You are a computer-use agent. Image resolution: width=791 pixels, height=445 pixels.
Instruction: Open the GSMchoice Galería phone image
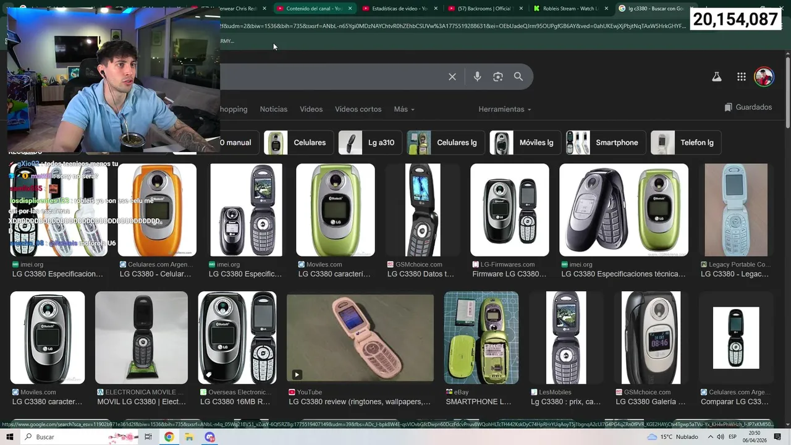coord(651,337)
